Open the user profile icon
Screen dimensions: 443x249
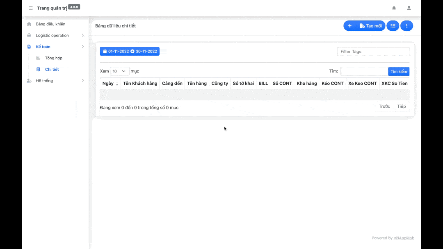click(x=409, y=8)
